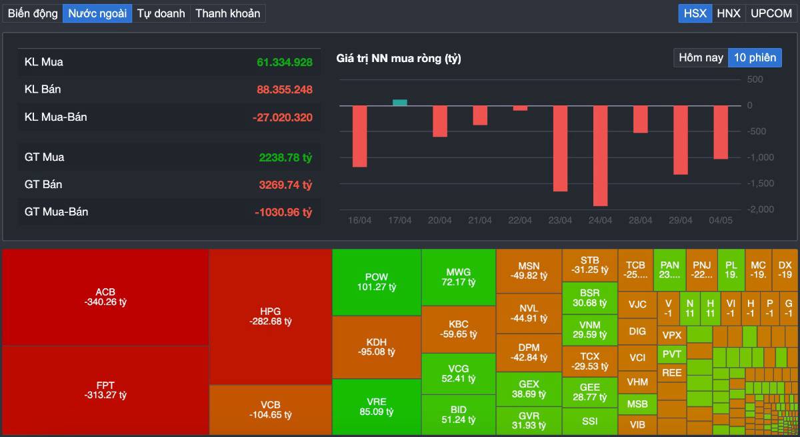Viewport: 800px width, 437px height.
Task: Click GT Bán value 3269.74 tỷ
Action: click(285, 185)
